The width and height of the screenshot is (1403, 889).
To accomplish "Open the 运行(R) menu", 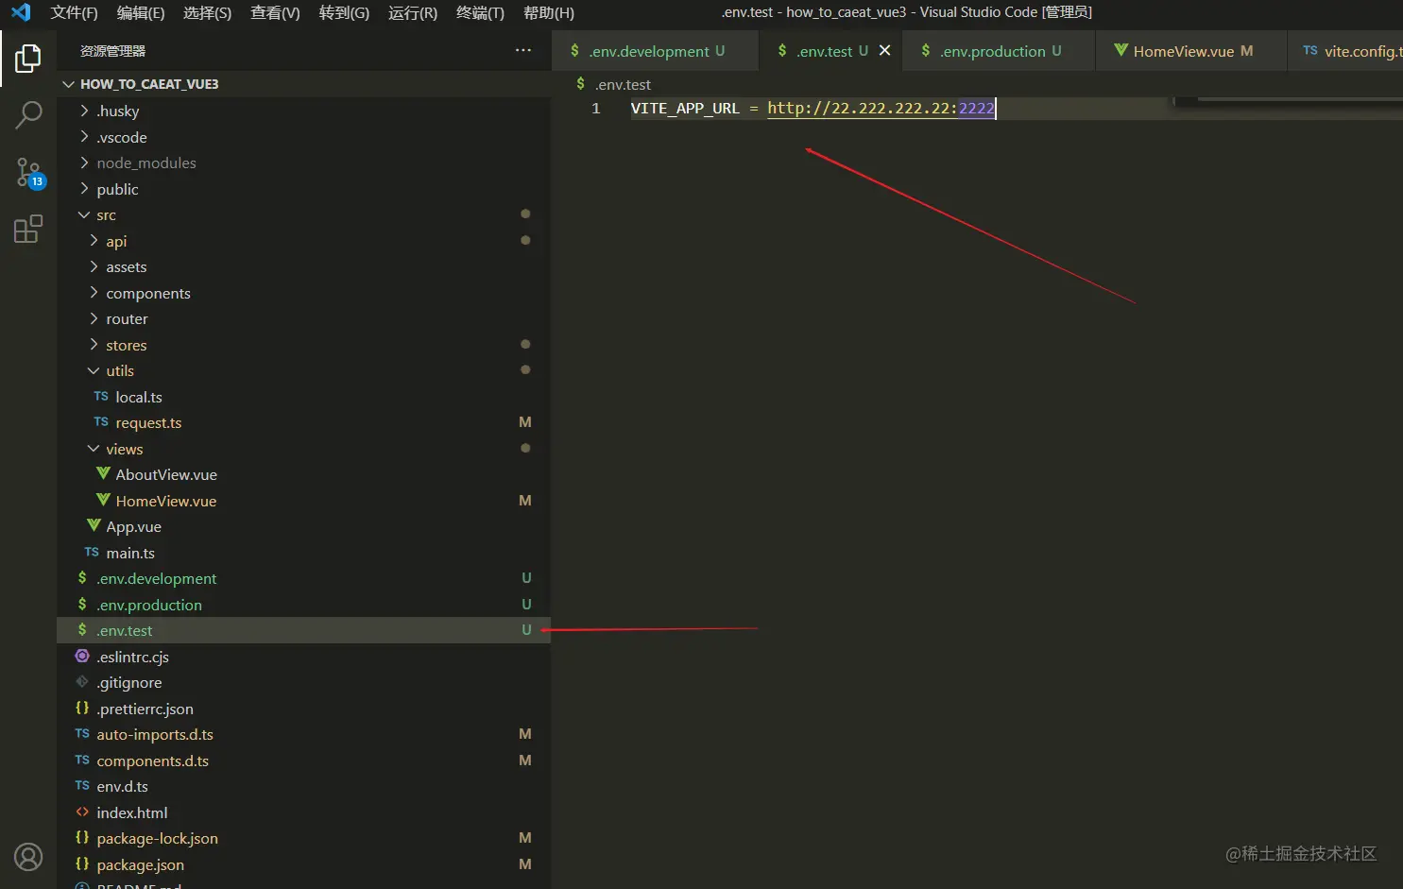I will pyautogui.click(x=413, y=12).
